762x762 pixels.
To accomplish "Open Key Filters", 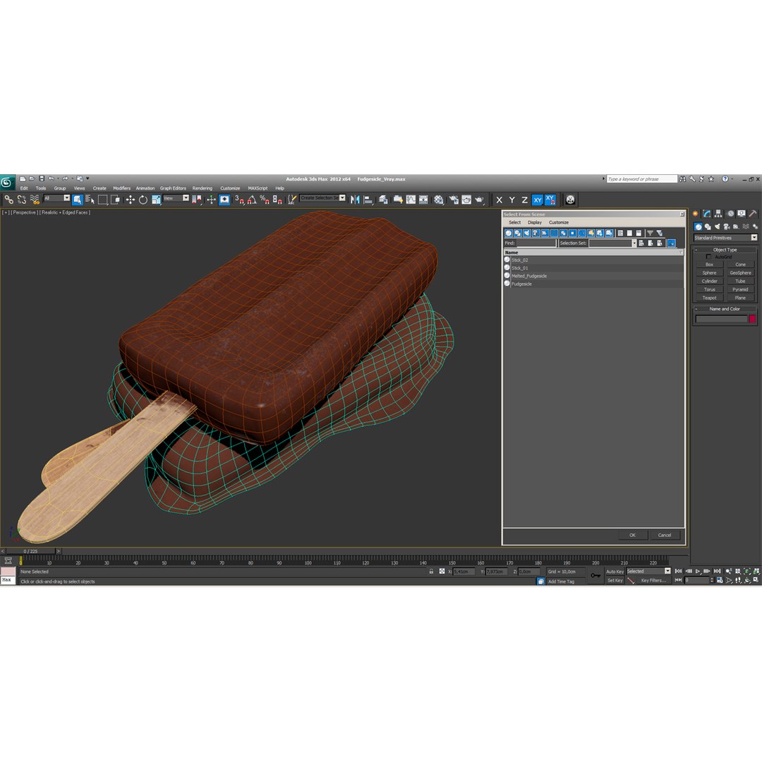I will 653,580.
